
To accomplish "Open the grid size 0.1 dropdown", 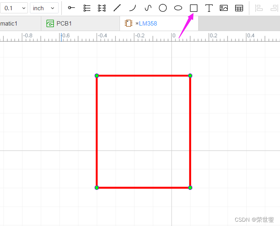I will pyautogui.click(x=14, y=8).
